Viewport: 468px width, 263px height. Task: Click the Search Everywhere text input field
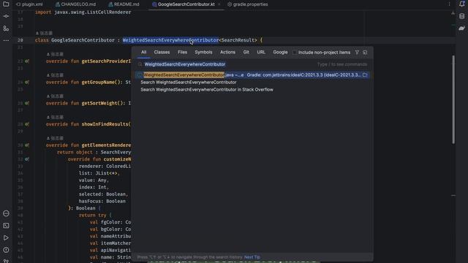(252, 64)
